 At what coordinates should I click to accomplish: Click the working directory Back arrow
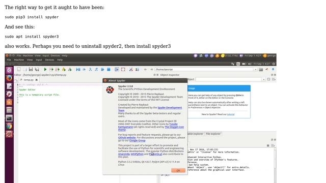pyautogui.click(x=145, y=69)
